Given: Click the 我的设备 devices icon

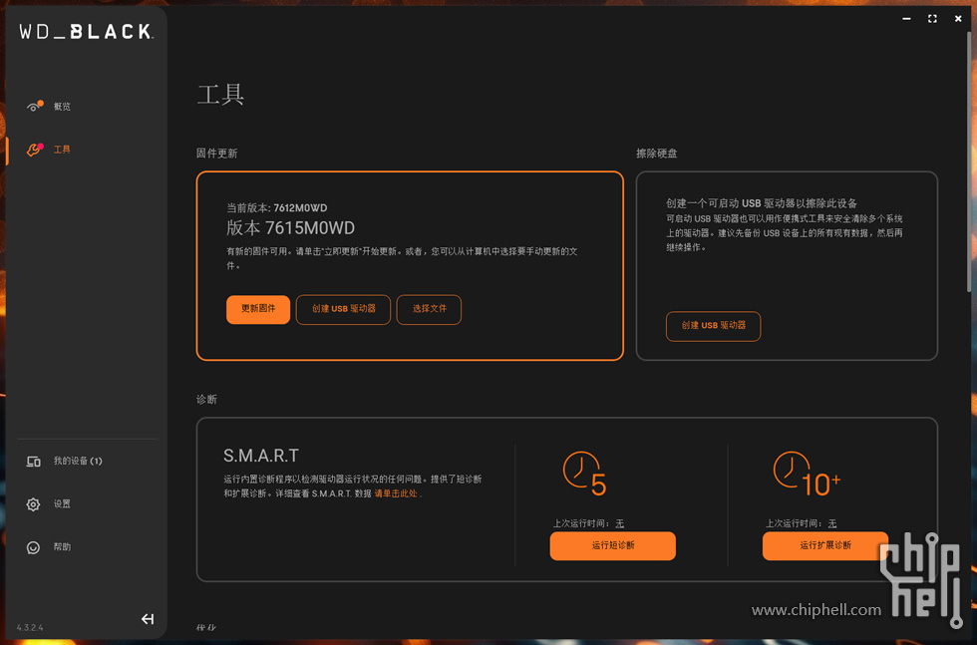Looking at the screenshot, I should (34, 462).
